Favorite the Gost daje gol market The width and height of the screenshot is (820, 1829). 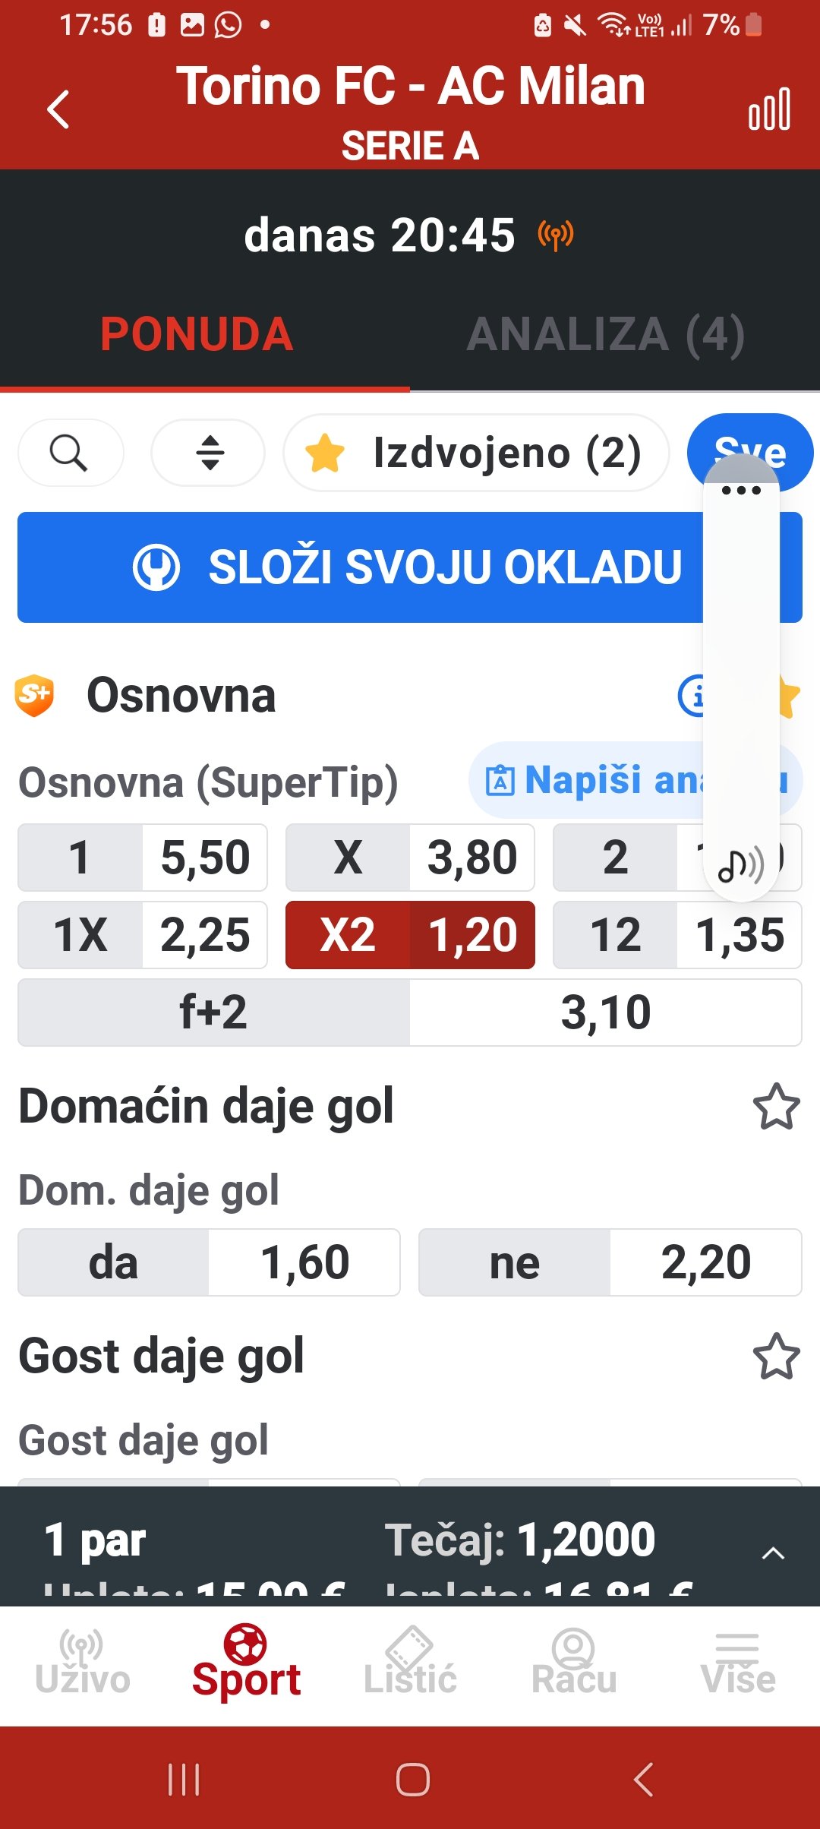(x=776, y=1357)
